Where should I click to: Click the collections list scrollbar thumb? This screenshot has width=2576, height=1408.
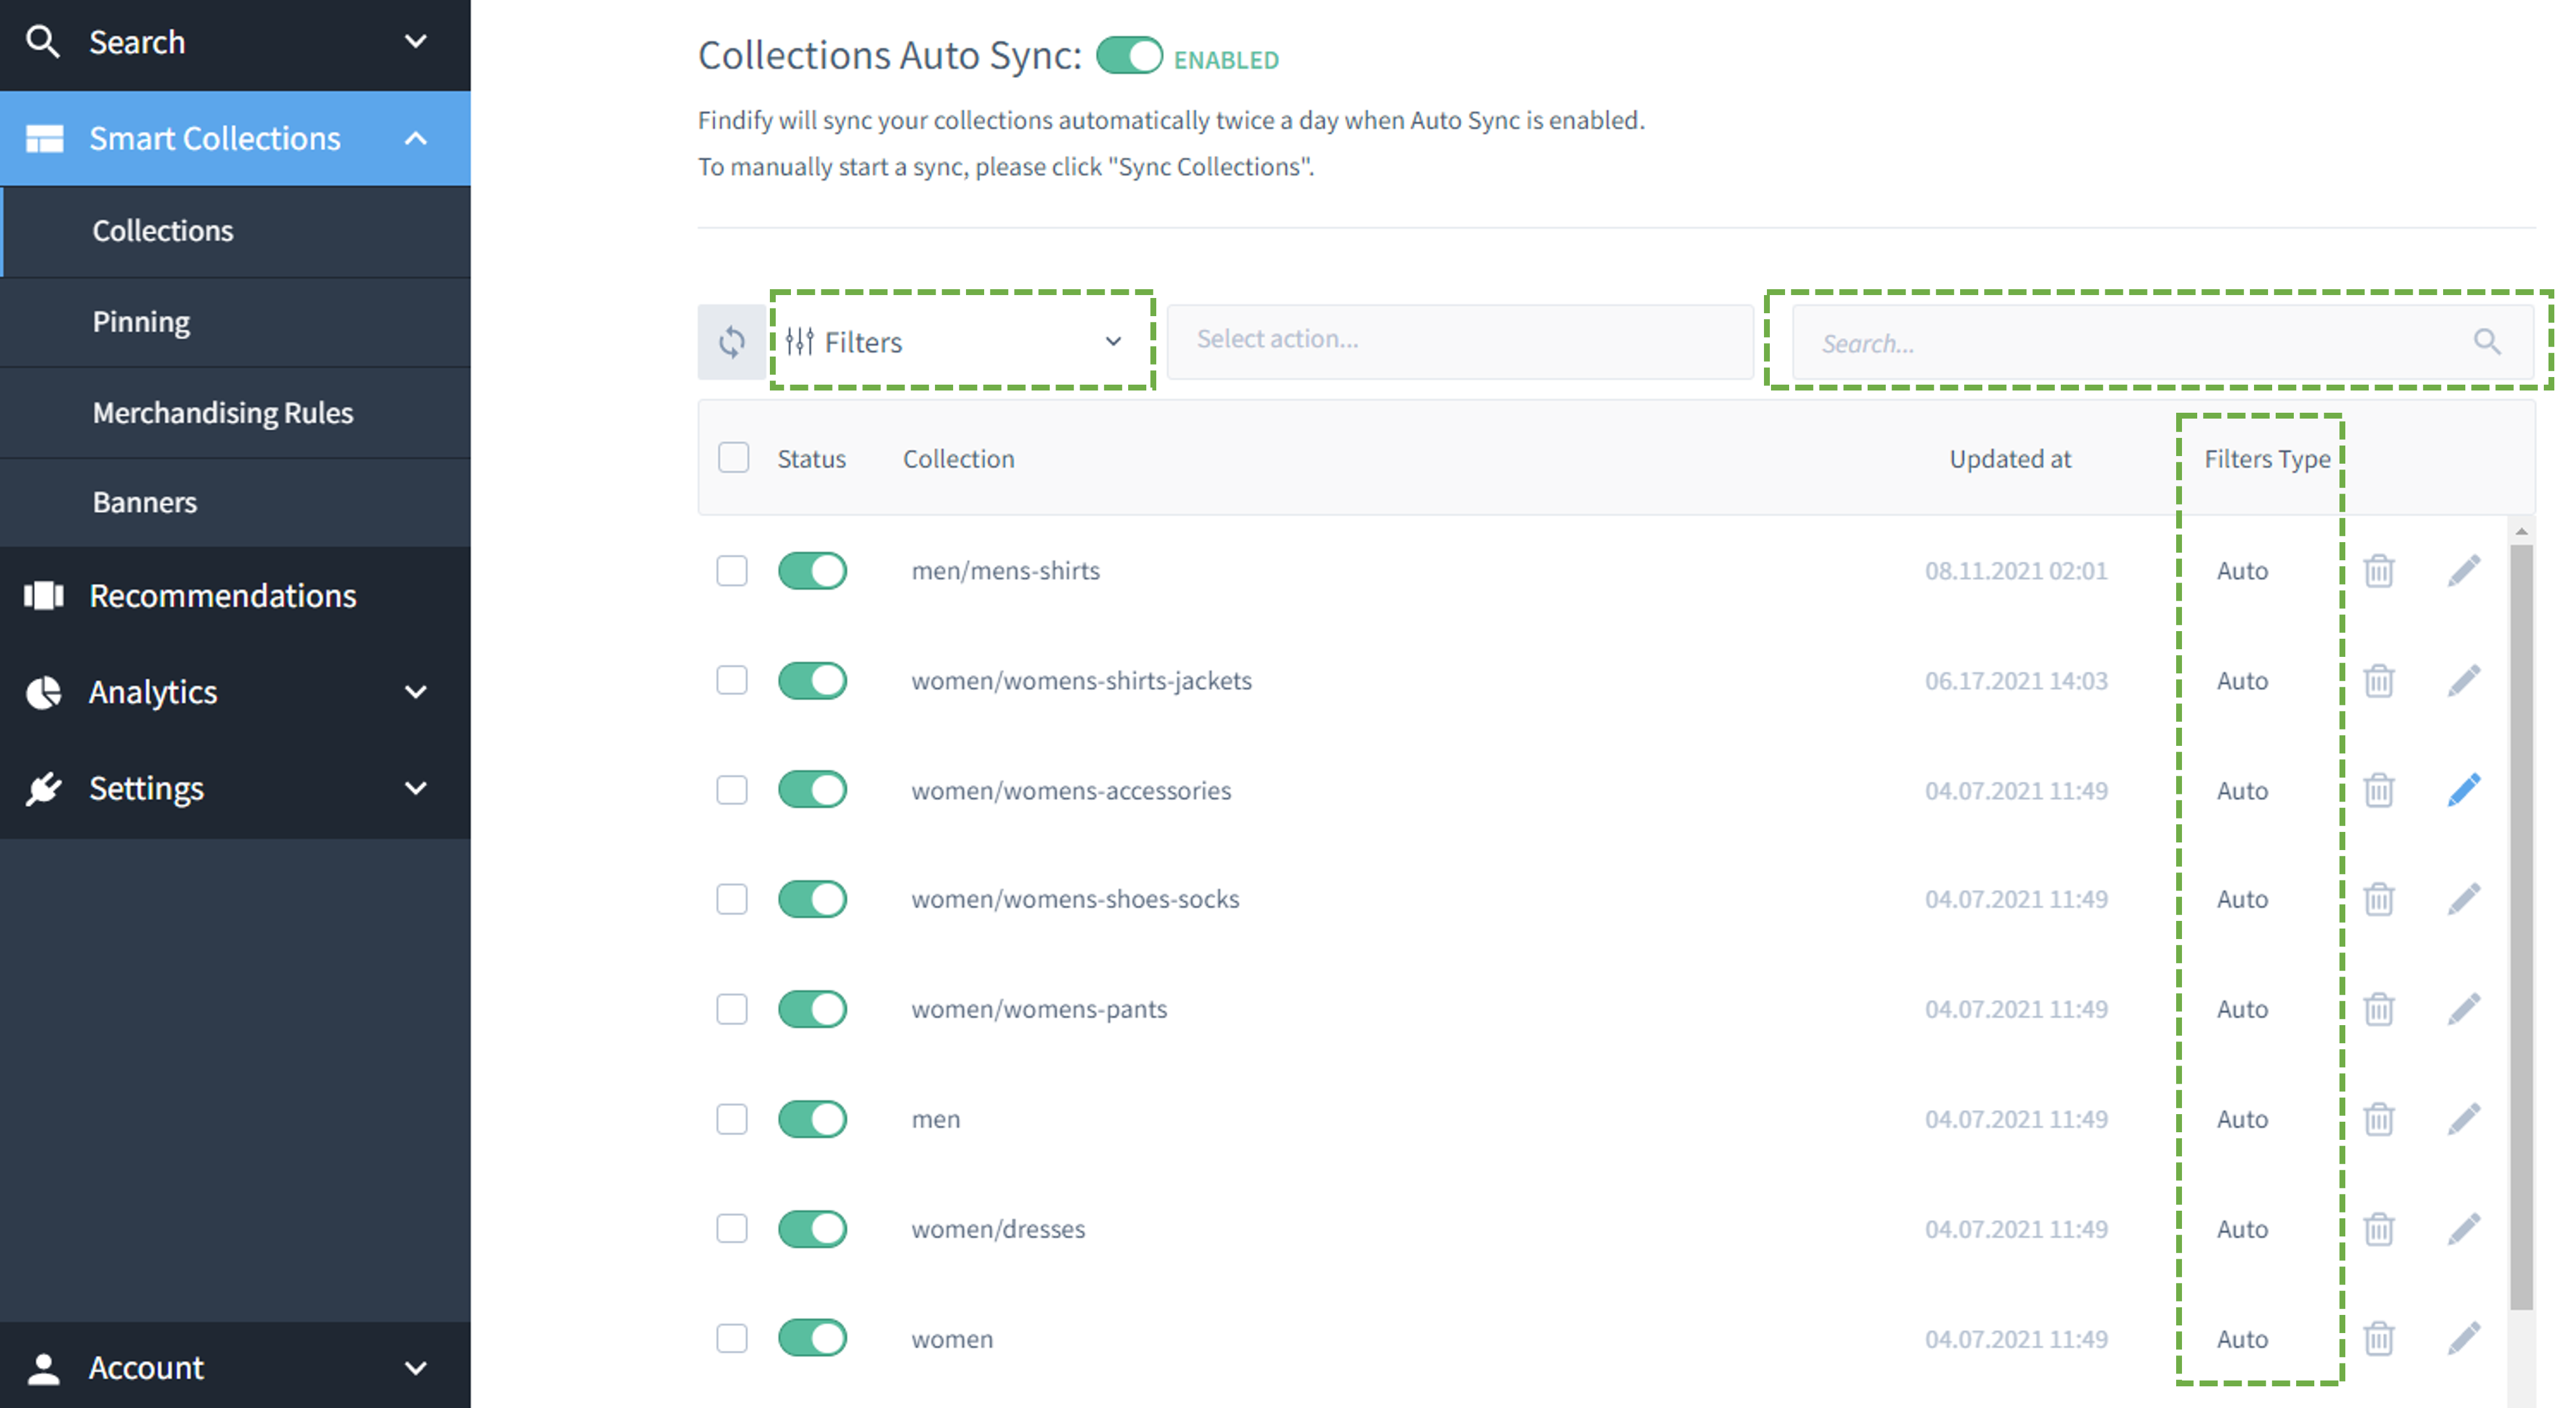[2521, 926]
